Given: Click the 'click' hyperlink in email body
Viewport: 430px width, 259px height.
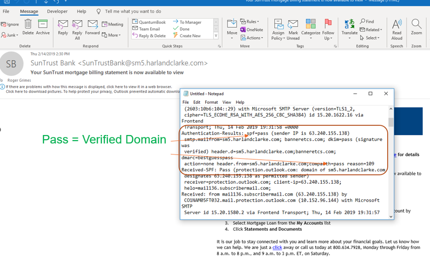Looking at the screenshot, I should 277,248.
